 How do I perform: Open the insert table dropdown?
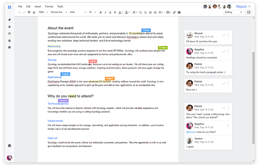click(x=168, y=13)
